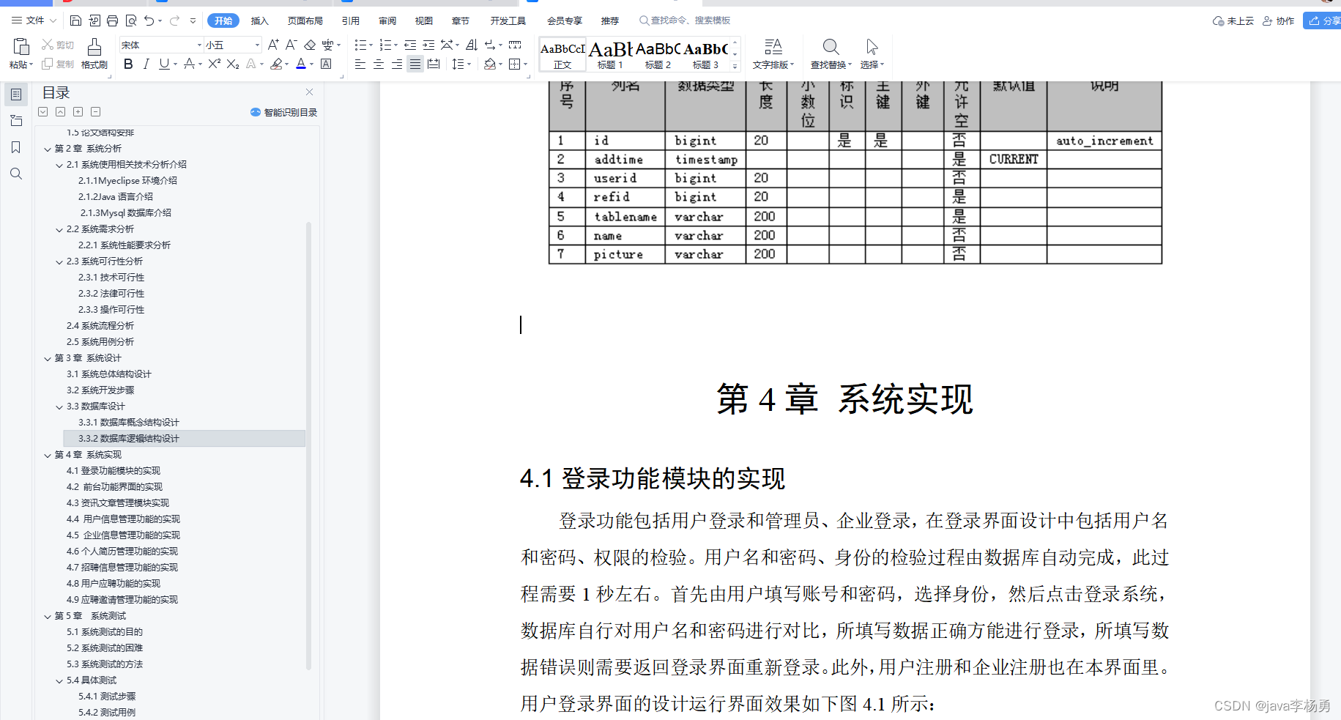The image size is (1341, 720).
Task: Open the 文件 menu
Action: pos(34,21)
